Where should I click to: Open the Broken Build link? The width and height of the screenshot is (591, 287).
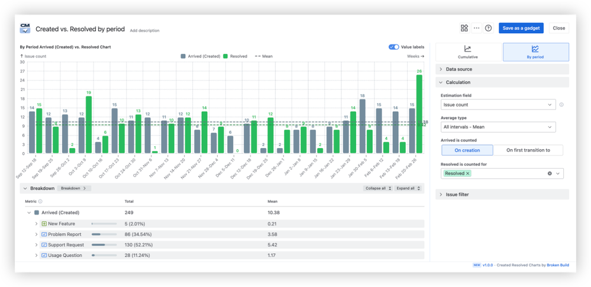pyautogui.click(x=558, y=265)
